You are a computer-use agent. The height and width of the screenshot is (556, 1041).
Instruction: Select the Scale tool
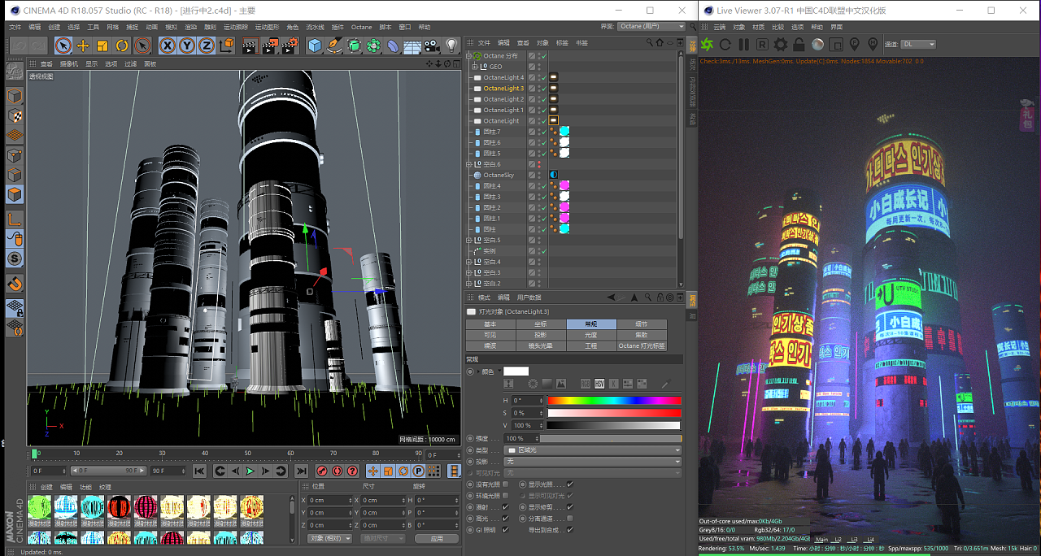(102, 46)
